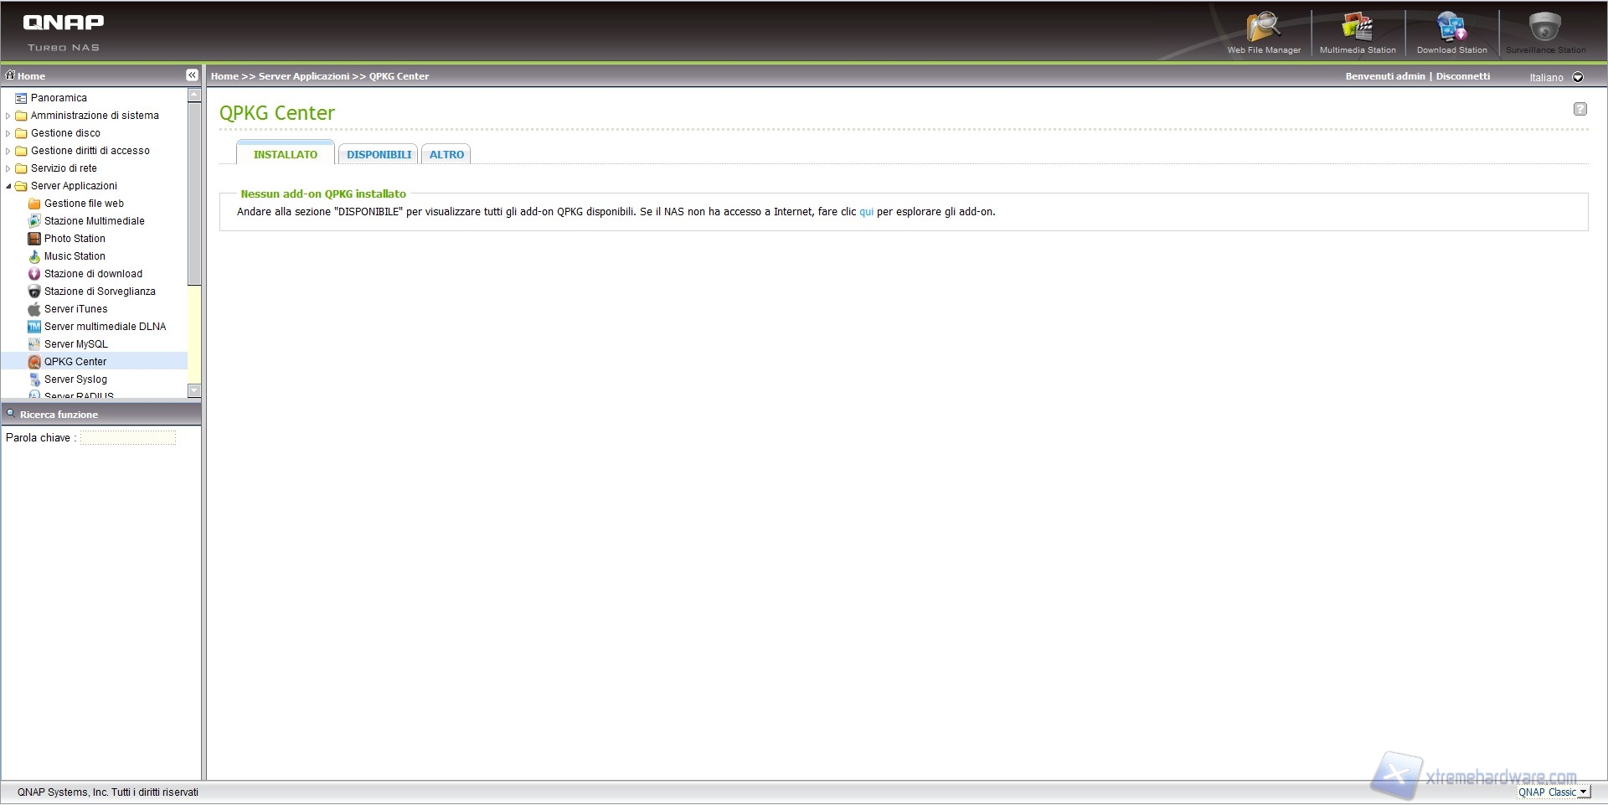Collapse Server Applicazioni folder
The height and width of the screenshot is (805, 1608).
8,186
